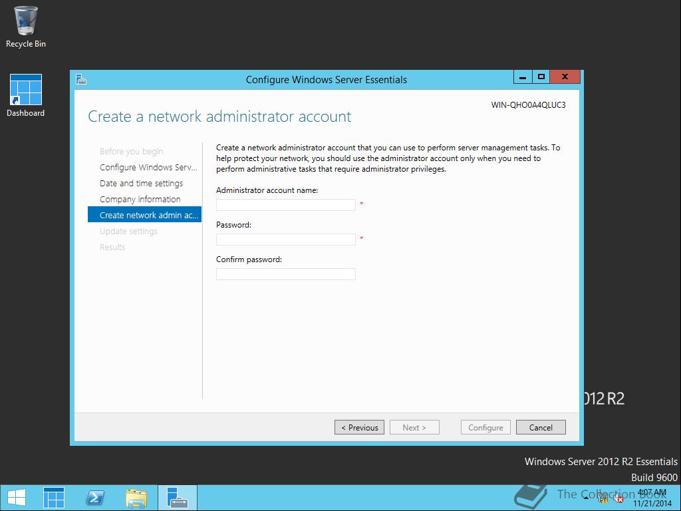Click into the Password field
681x511 pixels.
tap(286, 240)
